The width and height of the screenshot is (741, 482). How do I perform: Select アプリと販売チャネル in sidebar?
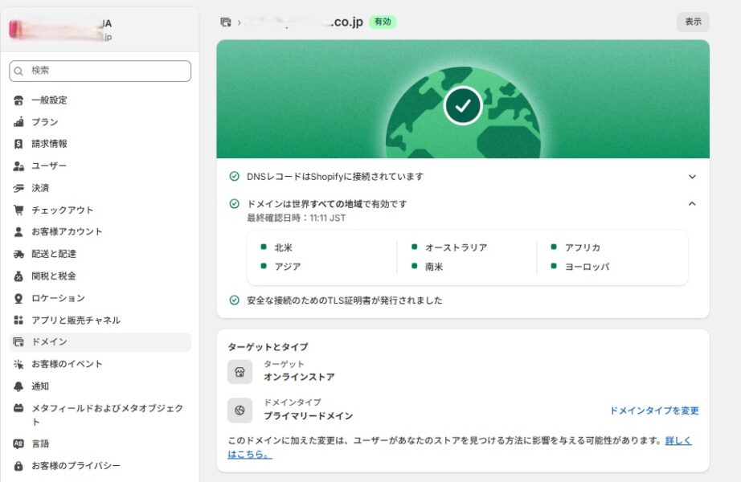(76, 321)
